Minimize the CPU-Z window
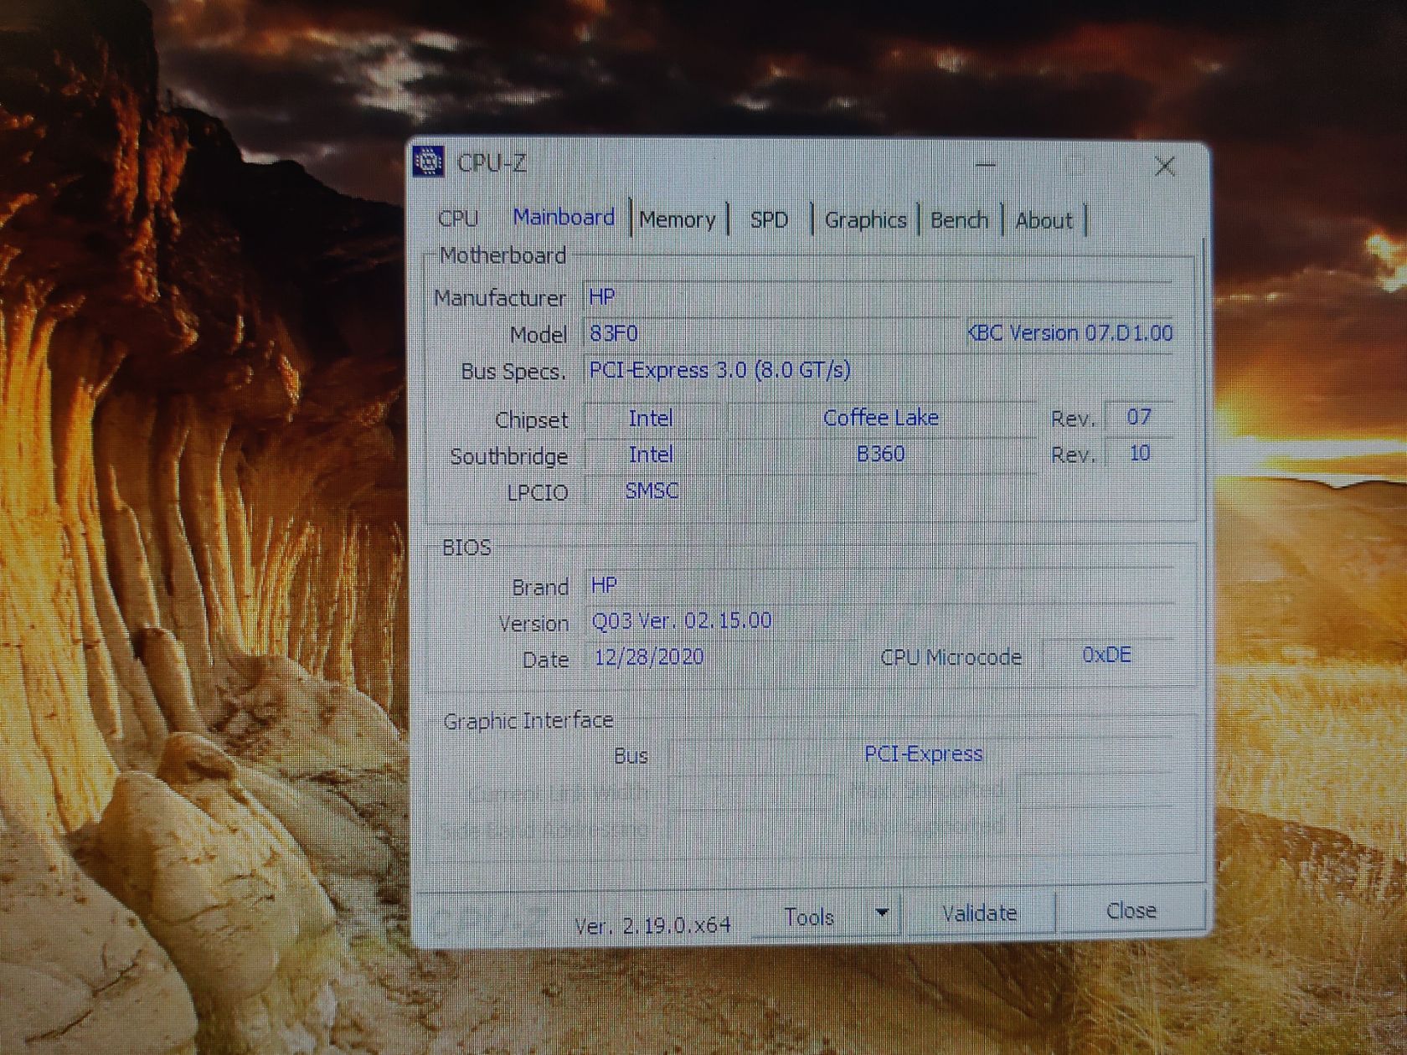This screenshot has width=1407, height=1055. [x=986, y=165]
